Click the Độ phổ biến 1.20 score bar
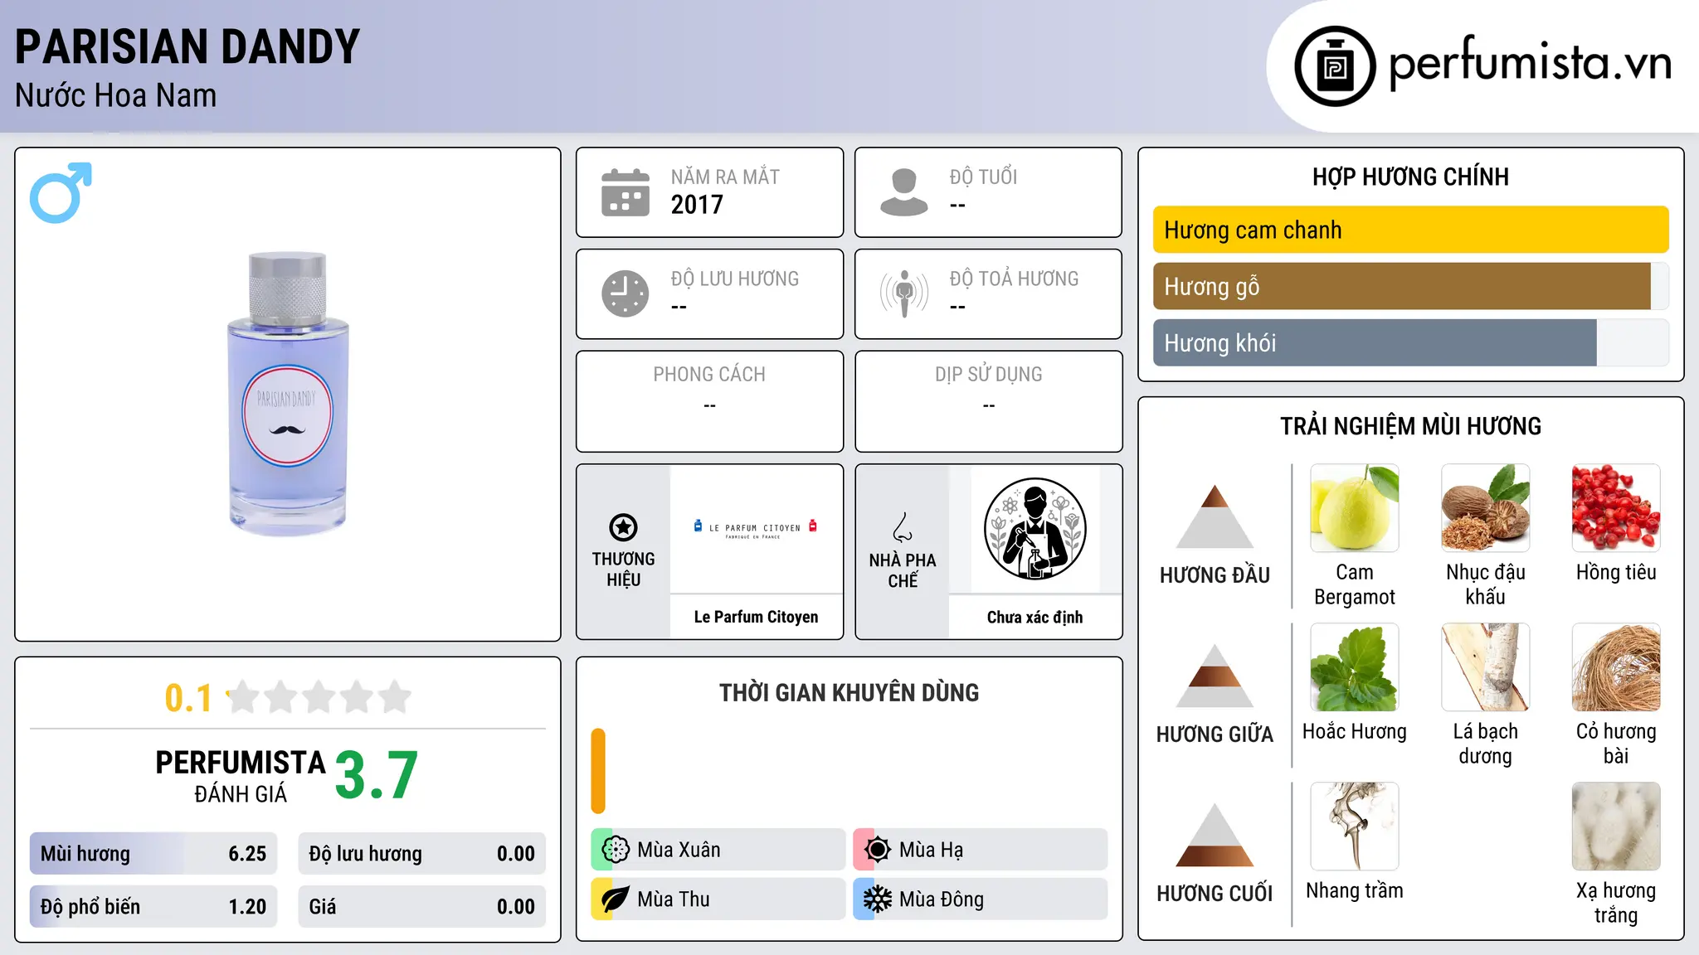The image size is (1699, 955). tap(153, 907)
